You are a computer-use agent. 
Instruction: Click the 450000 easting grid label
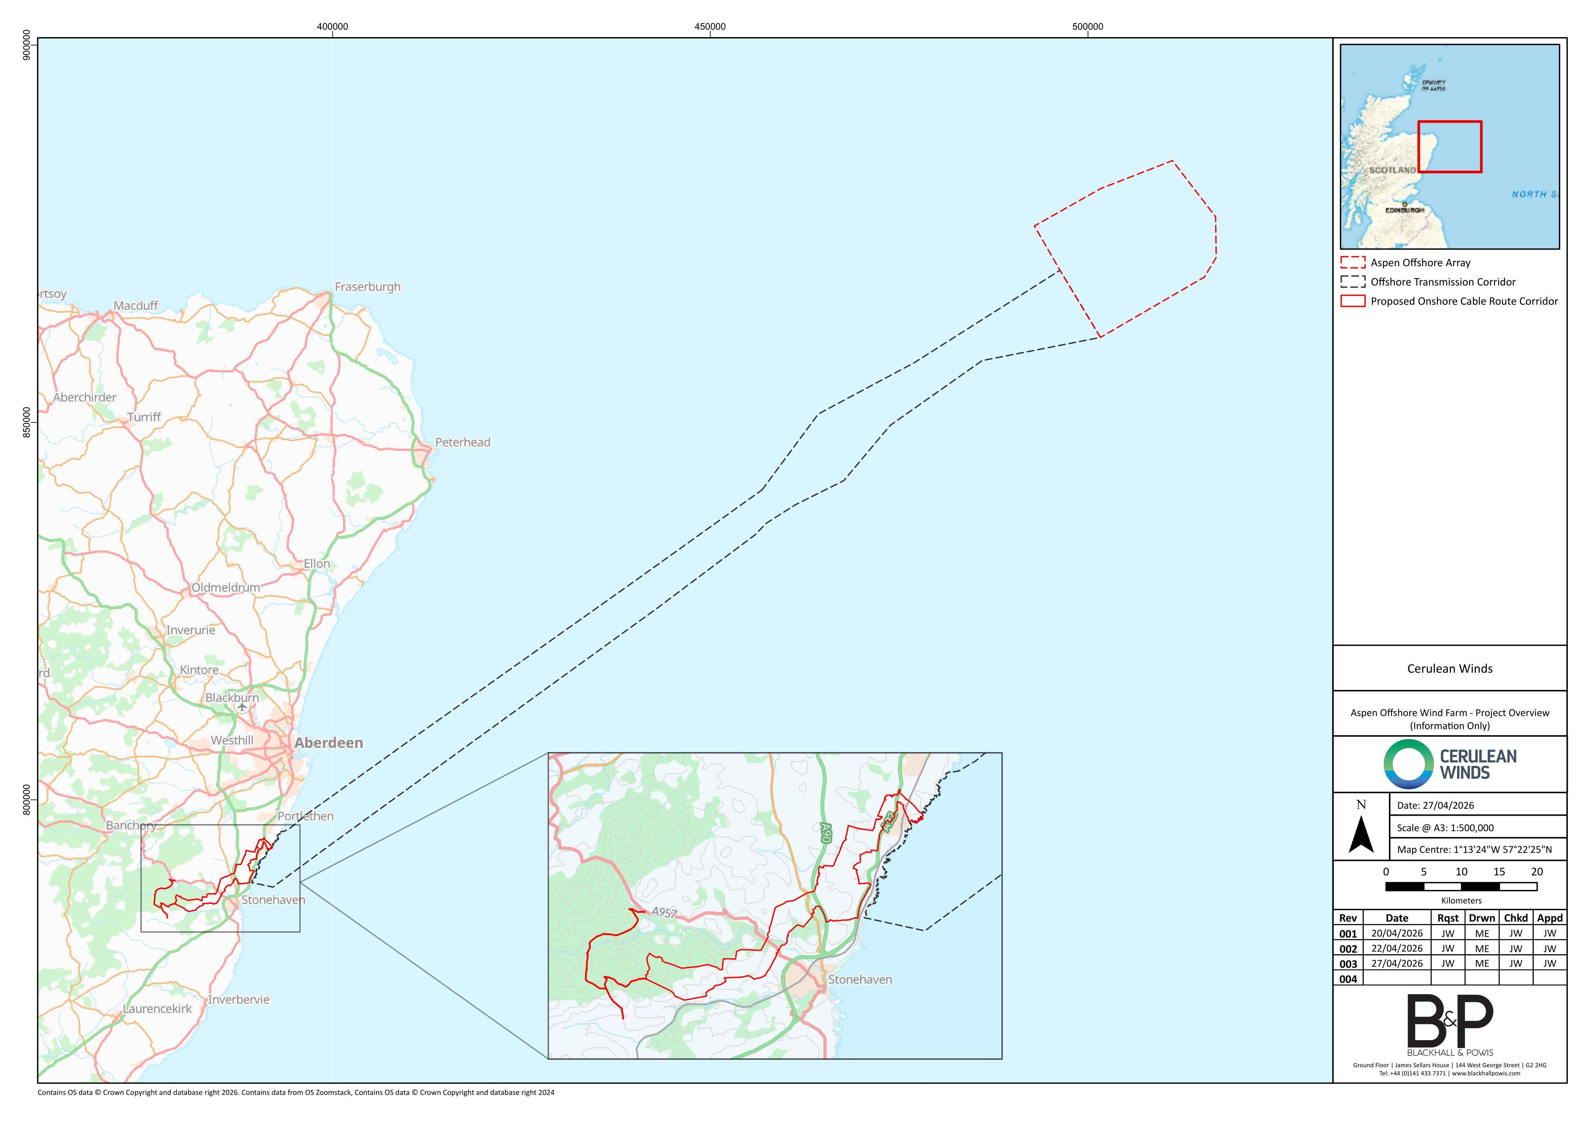[710, 27]
